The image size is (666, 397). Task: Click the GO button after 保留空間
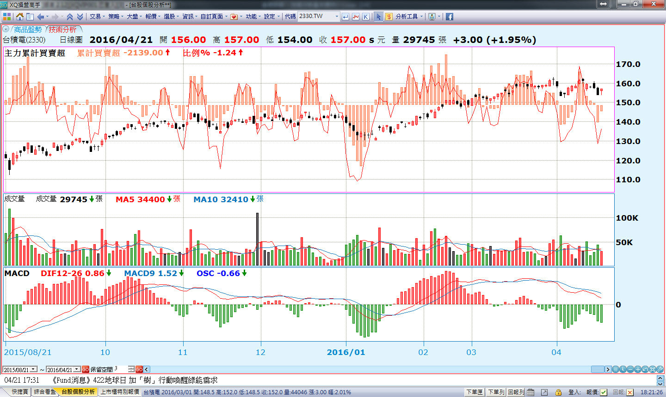point(139,369)
